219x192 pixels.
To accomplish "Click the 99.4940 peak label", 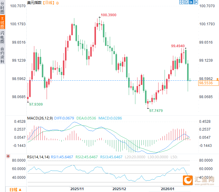I will pyautogui.click(x=178, y=46).
